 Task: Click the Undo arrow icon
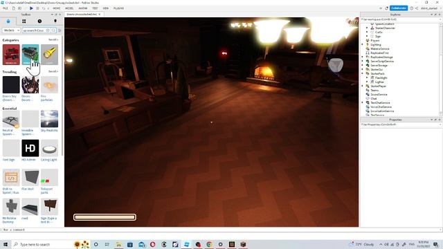pos(43,8)
